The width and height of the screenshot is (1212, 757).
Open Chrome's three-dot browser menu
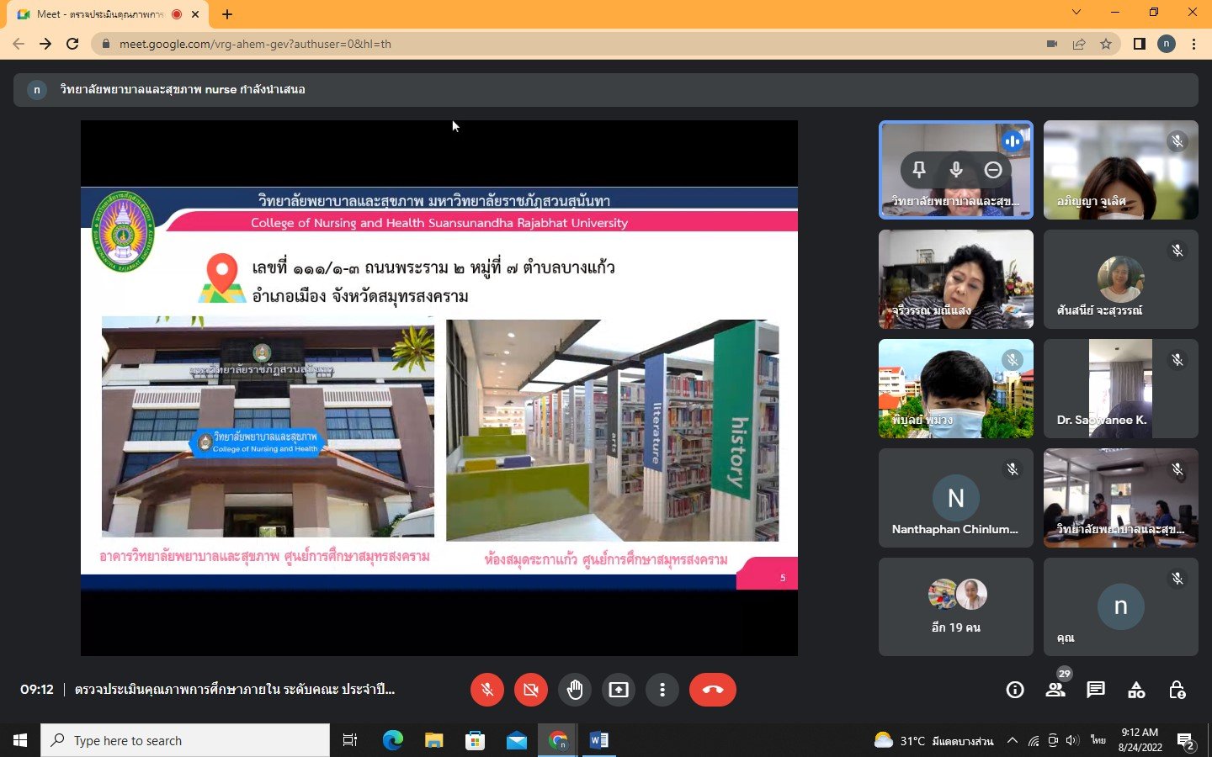1193,44
